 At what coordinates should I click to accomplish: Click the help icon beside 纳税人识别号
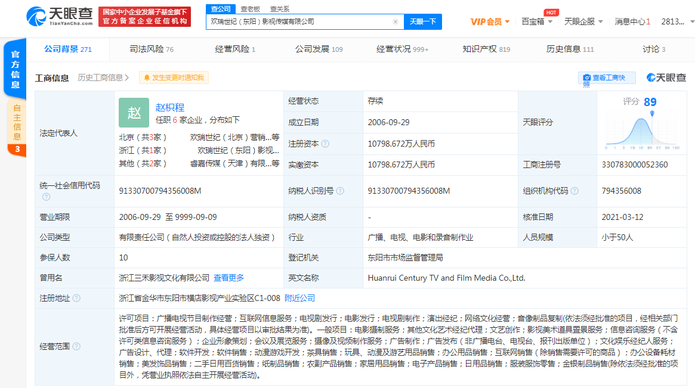click(x=340, y=191)
